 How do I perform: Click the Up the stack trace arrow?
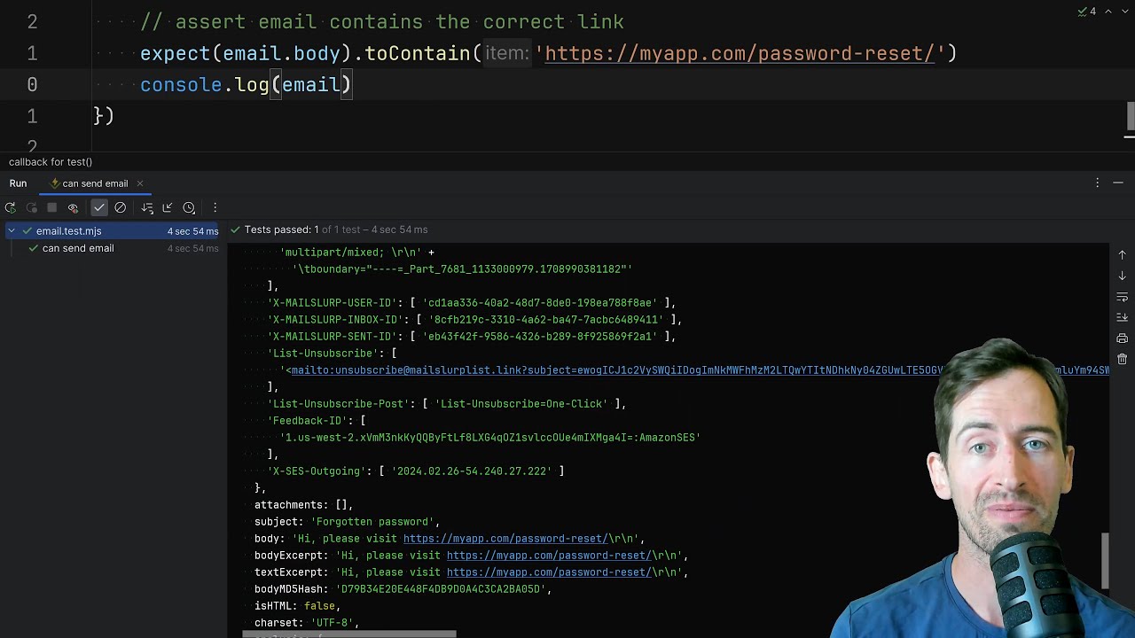pyautogui.click(x=1122, y=255)
